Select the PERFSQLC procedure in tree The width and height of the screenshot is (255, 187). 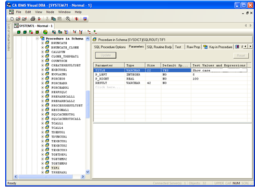tap(59, 92)
